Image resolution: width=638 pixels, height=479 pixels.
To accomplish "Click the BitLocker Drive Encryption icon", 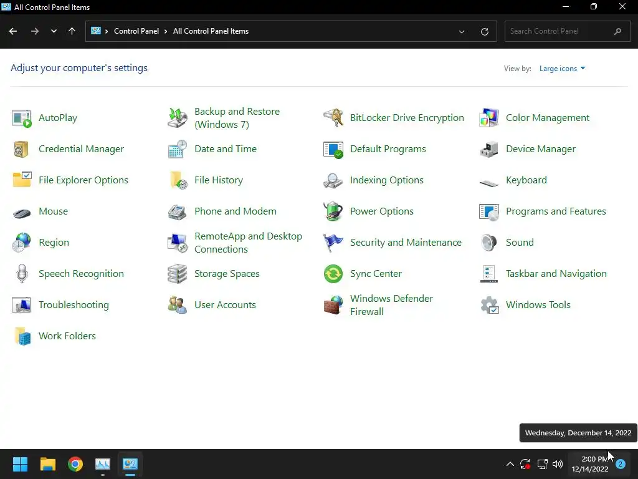I will (x=333, y=118).
